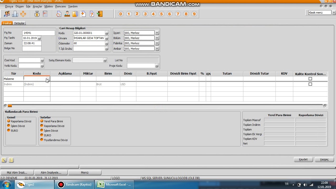Click the orange number 6 button
The width and height of the screenshot is (336, 189).
[x=170, y=14]
